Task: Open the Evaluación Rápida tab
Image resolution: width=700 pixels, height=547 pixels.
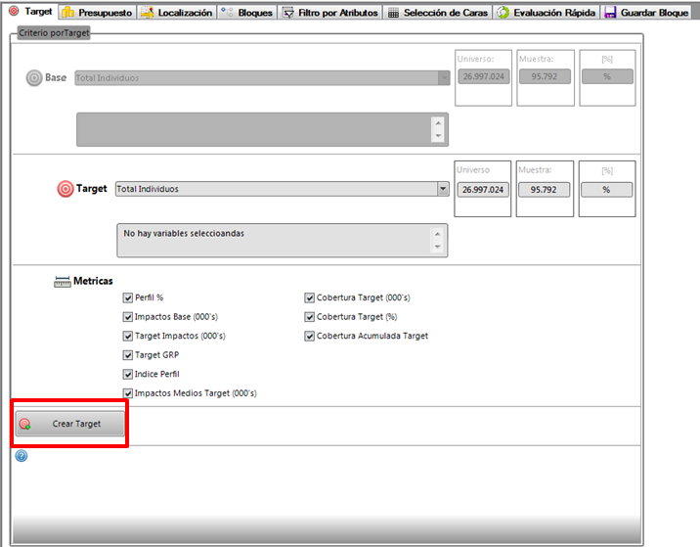Action: tap(545, 13)
